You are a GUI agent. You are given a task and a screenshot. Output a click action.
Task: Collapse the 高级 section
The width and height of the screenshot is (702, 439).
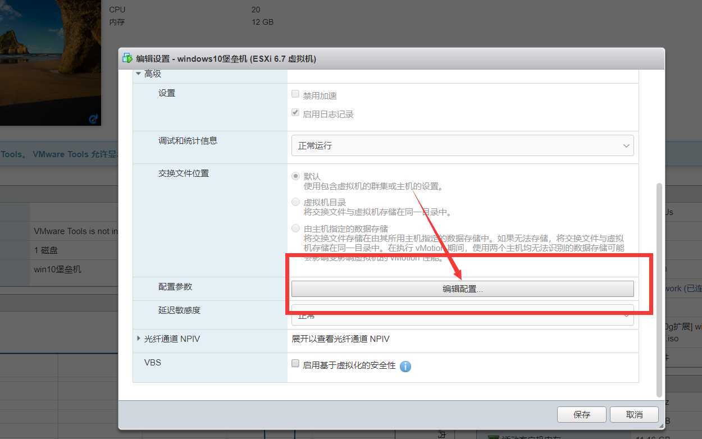point(139,74)
